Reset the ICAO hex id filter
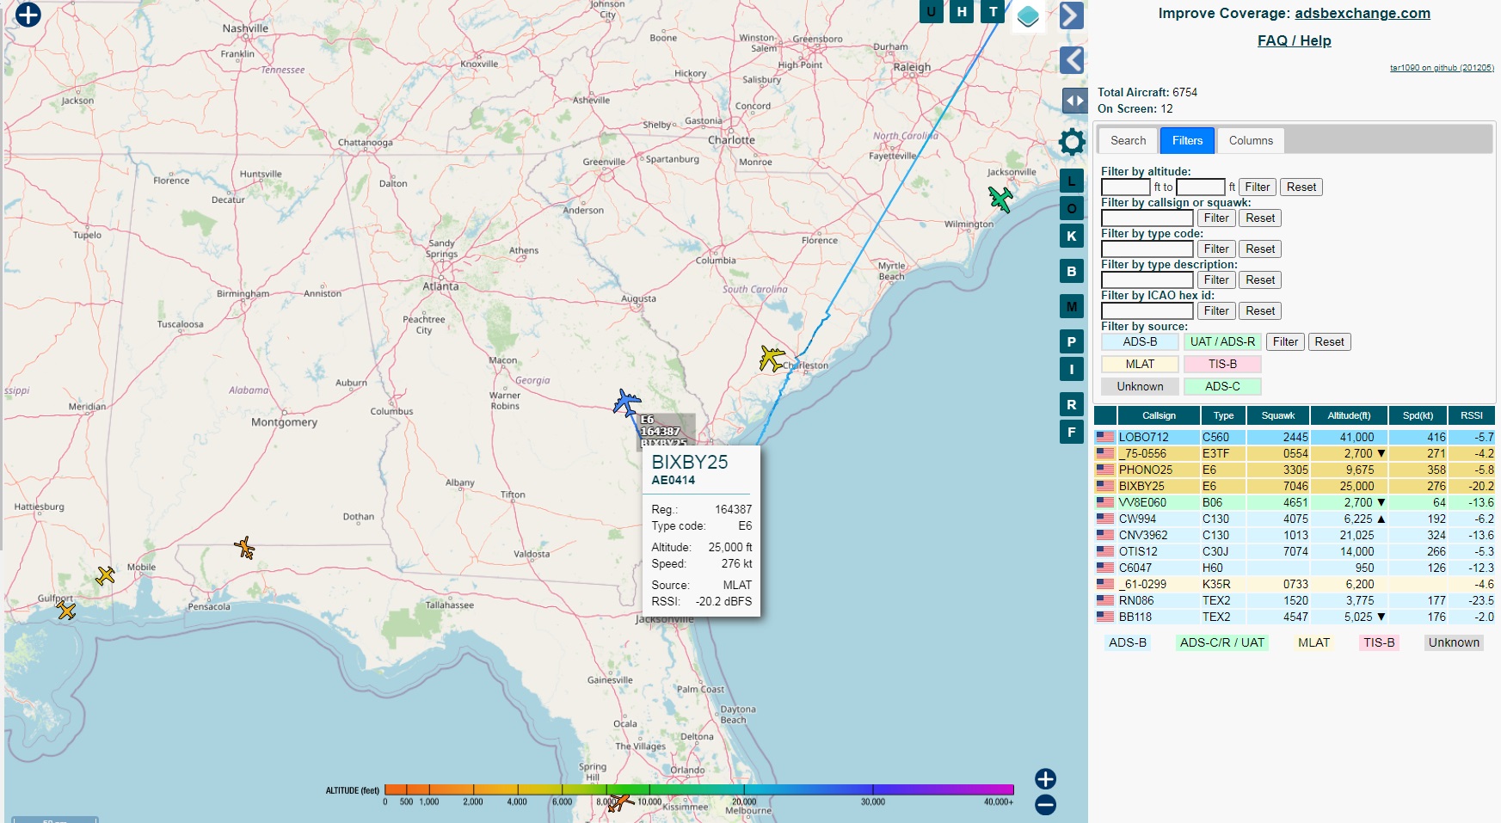Image resolution: width=1501 pixels, height=823 pixels. point(1260,310)
